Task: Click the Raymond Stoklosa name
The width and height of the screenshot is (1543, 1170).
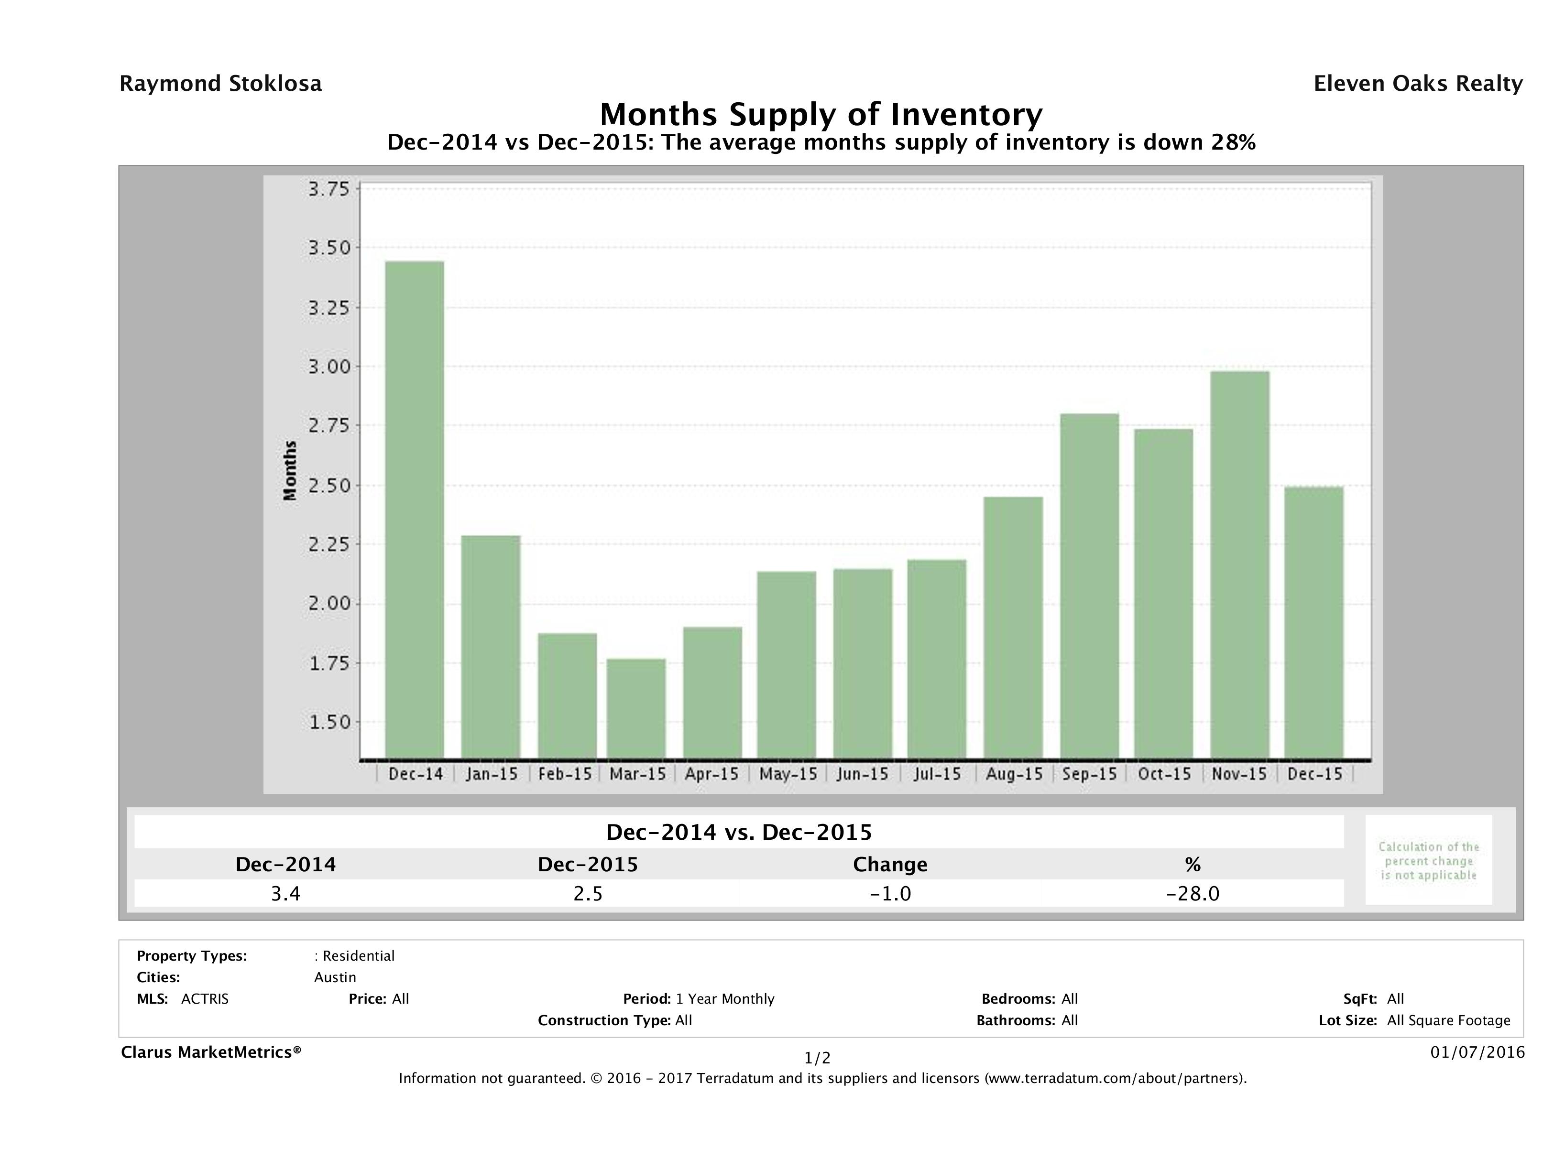Action: pos(220,84)
